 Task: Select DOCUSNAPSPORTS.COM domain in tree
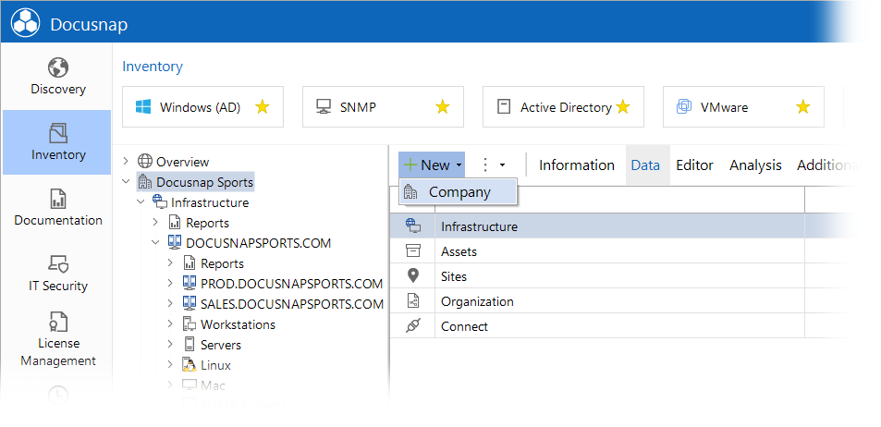pos(259,243)
